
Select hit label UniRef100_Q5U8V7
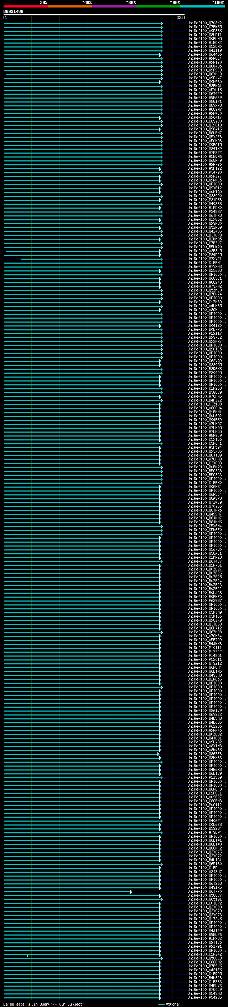(204, 895)
